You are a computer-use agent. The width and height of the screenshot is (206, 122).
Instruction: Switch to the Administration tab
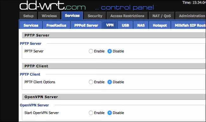[191, 16]
